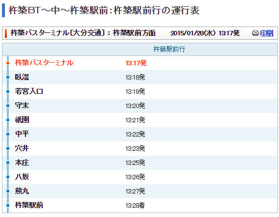Screen dimensions: 279x217
Task: Click the 本庄 stop name
Action: [x=22, y=163]
